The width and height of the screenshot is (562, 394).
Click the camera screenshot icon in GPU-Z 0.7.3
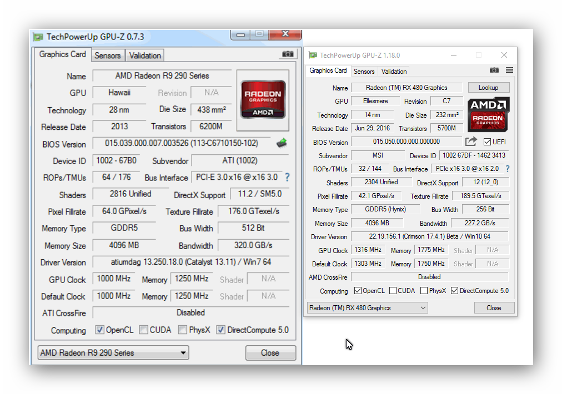click(288, 54)
